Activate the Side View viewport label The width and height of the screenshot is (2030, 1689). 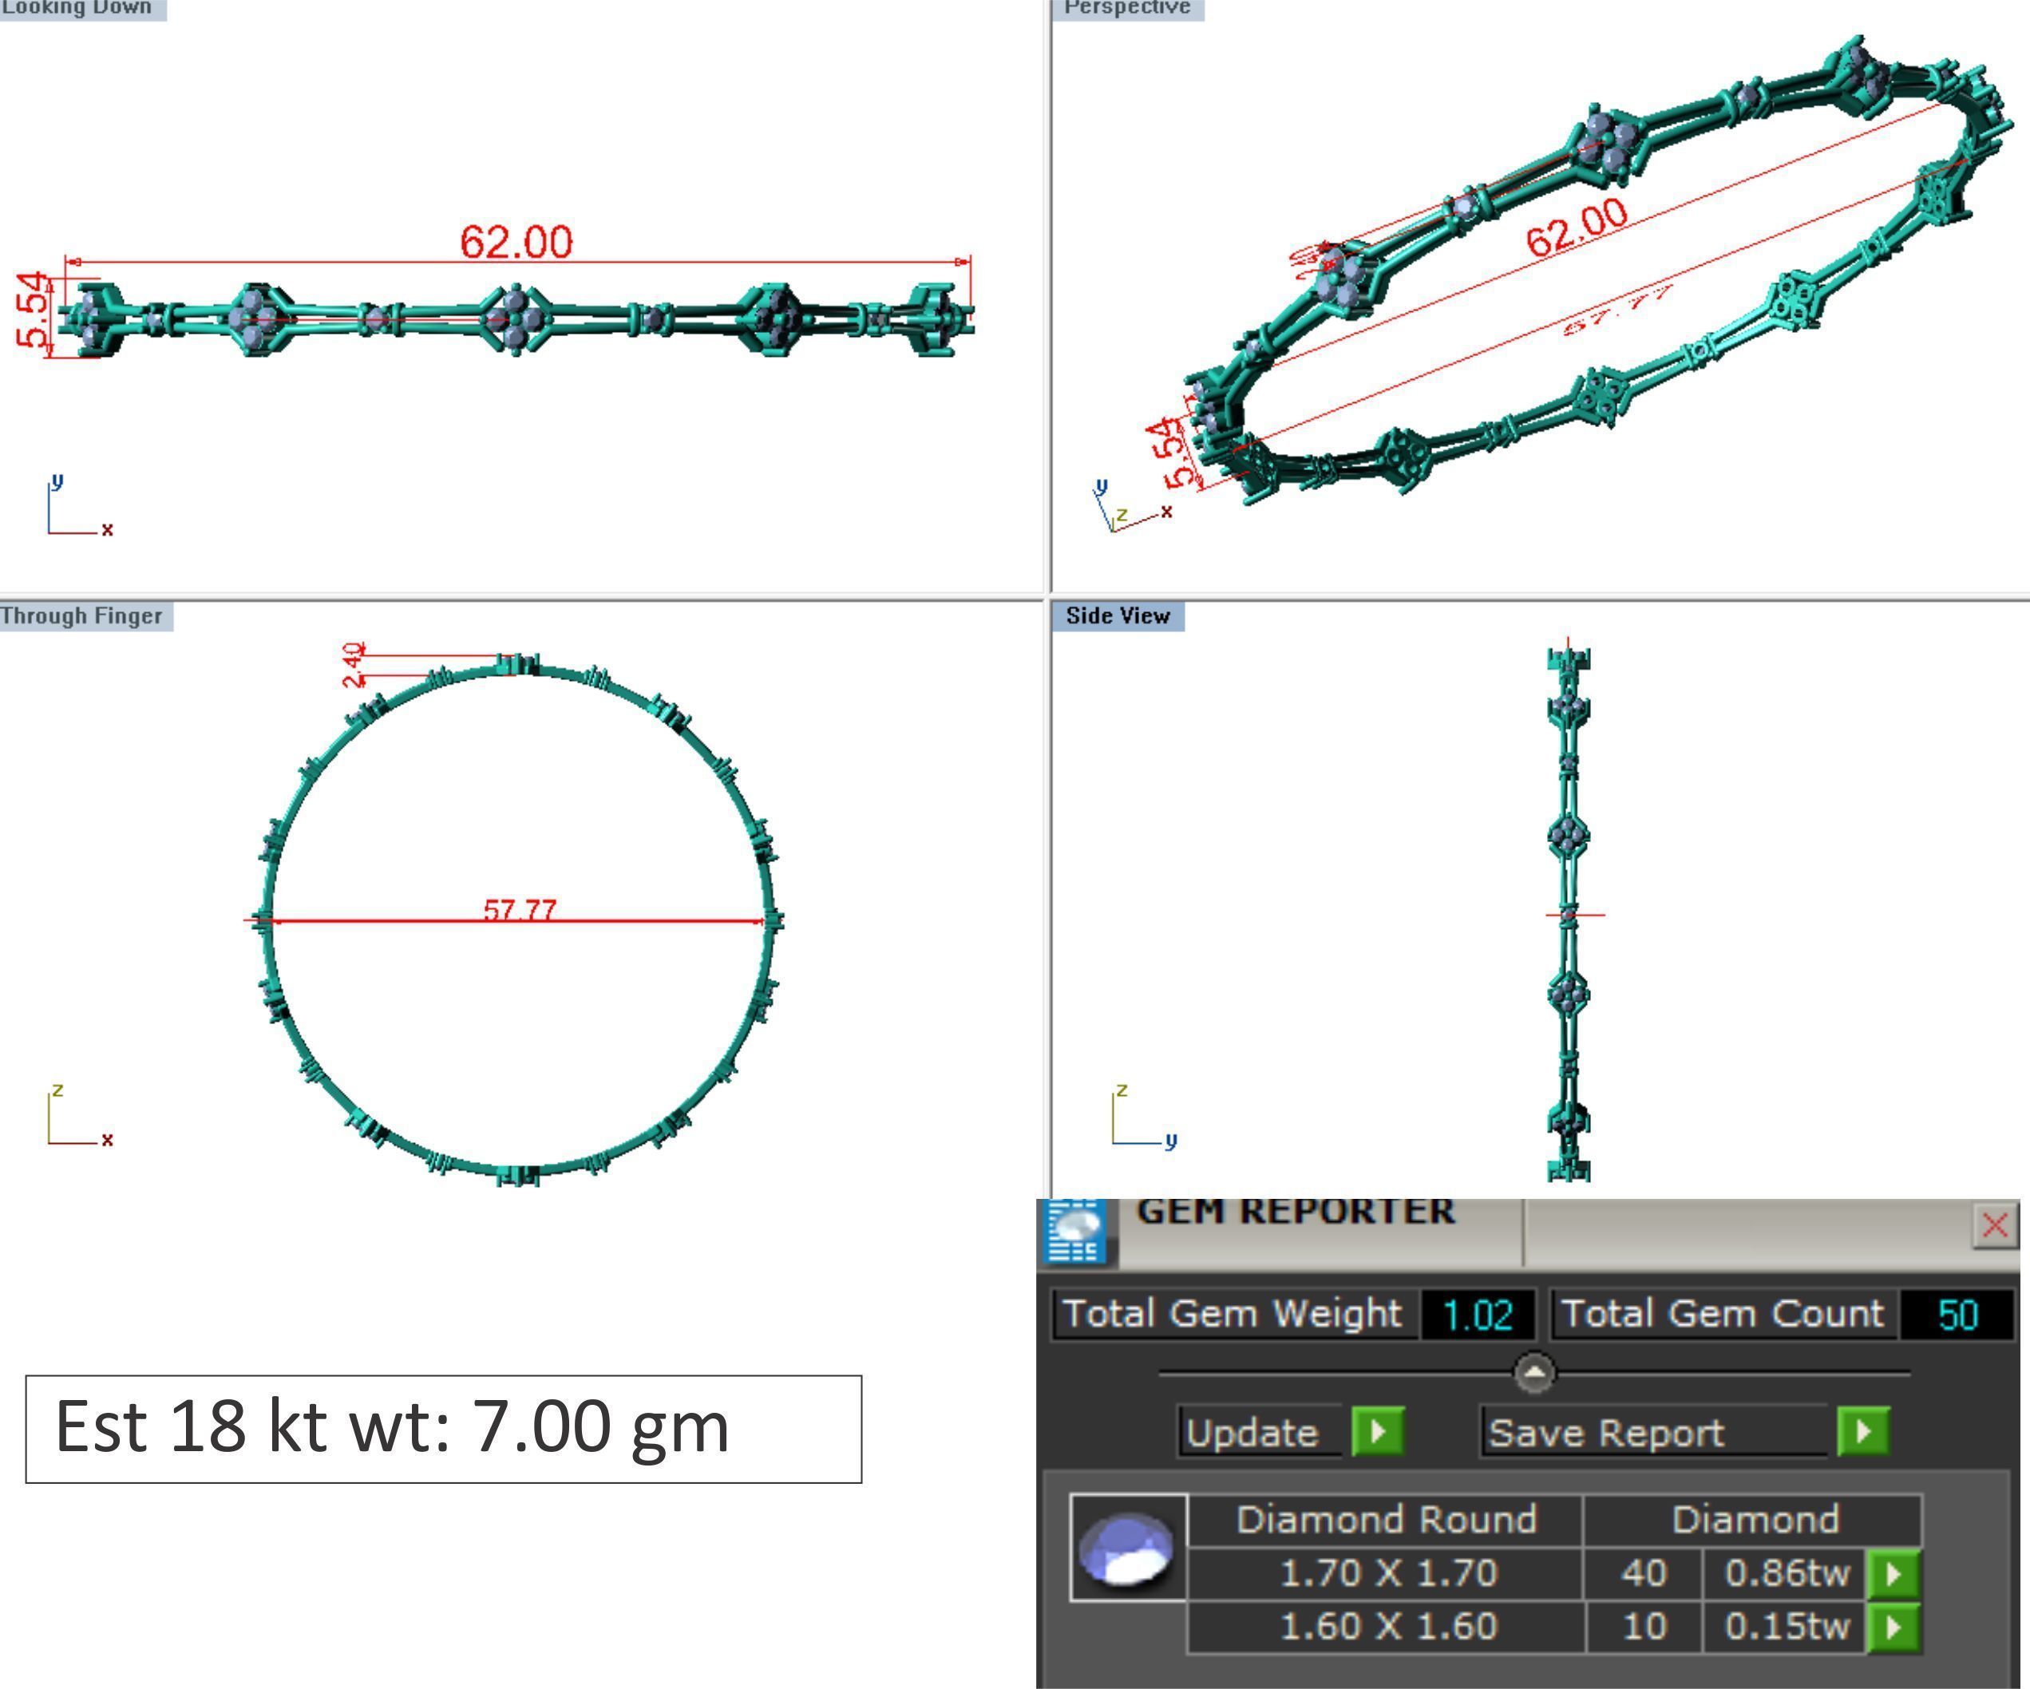[x=1118, y=616]
